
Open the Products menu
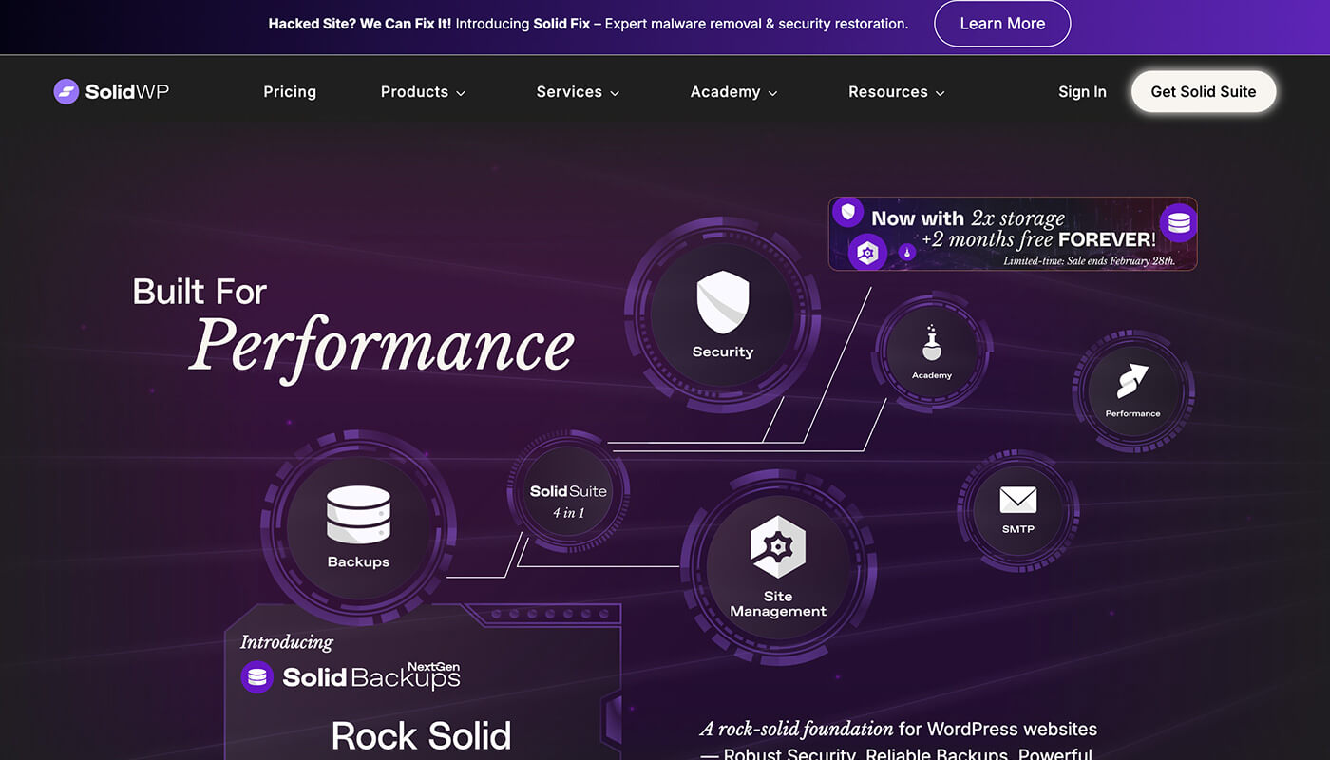coord(414,91)
